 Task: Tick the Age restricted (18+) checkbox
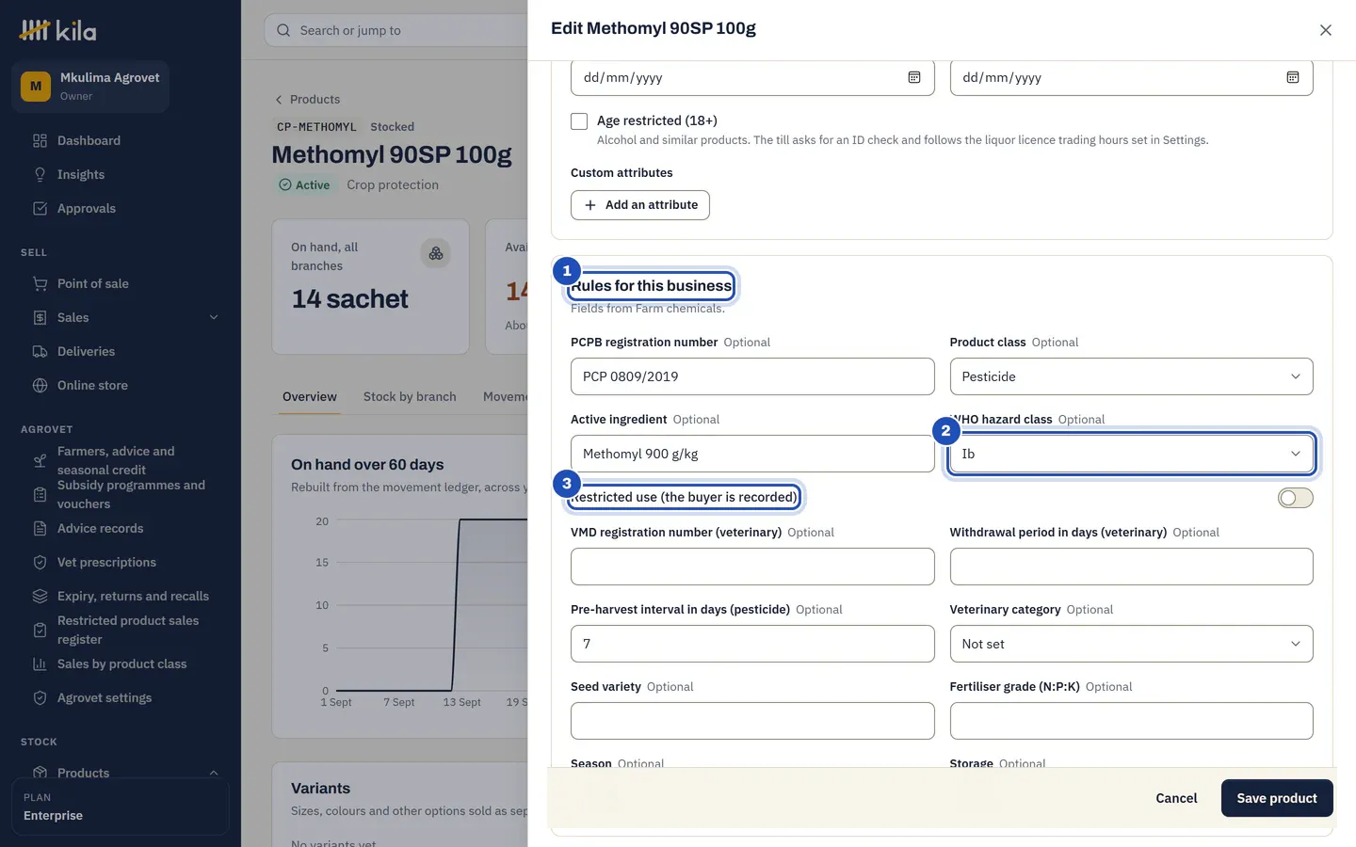point(579,120)
